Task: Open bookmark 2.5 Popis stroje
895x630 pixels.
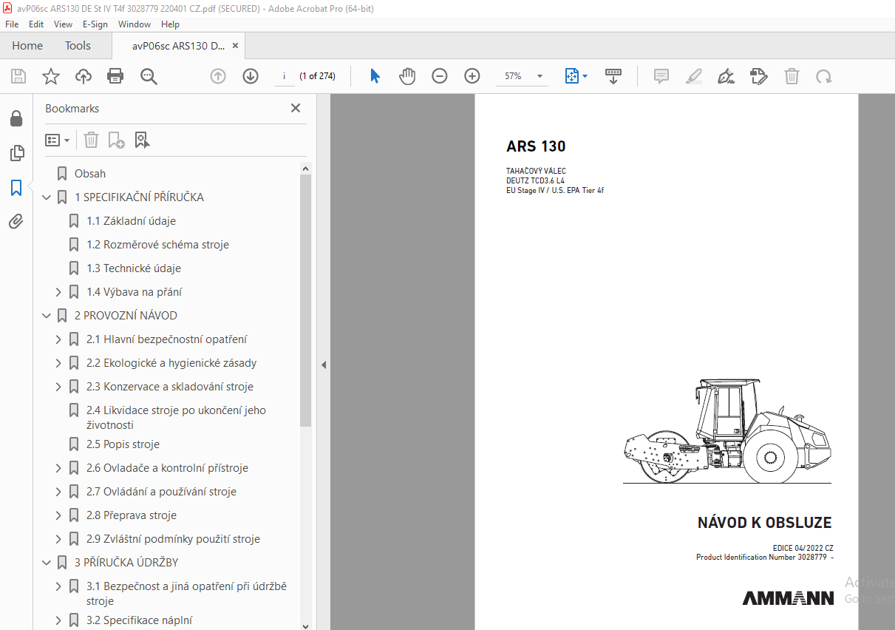Action: tap(123, 444)
